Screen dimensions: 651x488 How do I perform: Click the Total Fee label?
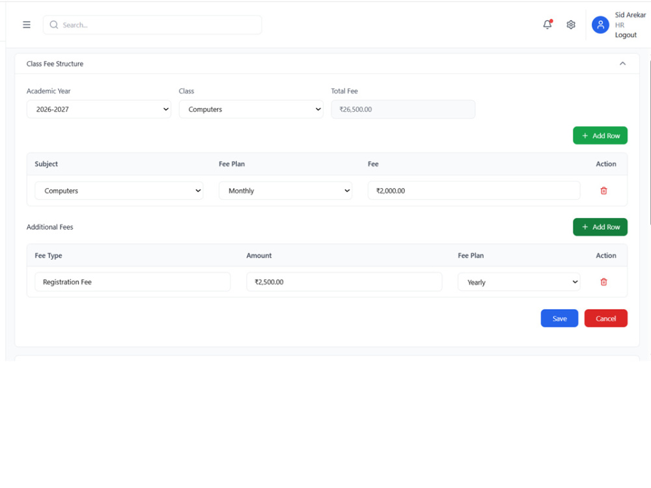coord(344,91)
